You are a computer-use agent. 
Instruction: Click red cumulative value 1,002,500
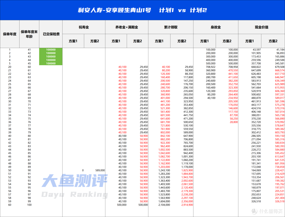[x=164, y=150]
